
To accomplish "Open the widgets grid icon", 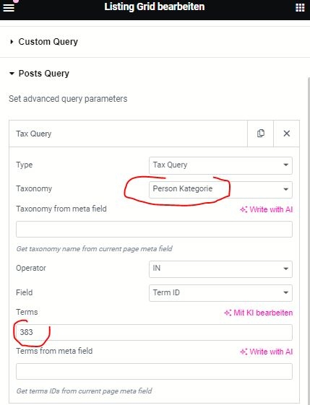I will [300, 7].
